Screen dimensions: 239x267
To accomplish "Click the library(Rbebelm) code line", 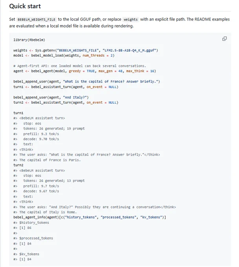I will [29, 40].
